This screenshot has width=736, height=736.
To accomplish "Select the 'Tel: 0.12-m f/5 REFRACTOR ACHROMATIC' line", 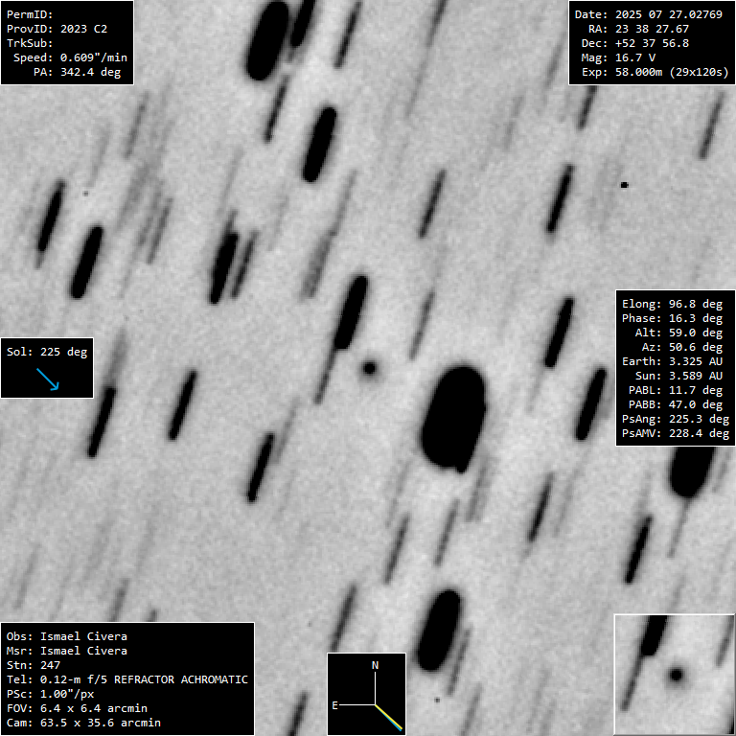I will point(127,679).
